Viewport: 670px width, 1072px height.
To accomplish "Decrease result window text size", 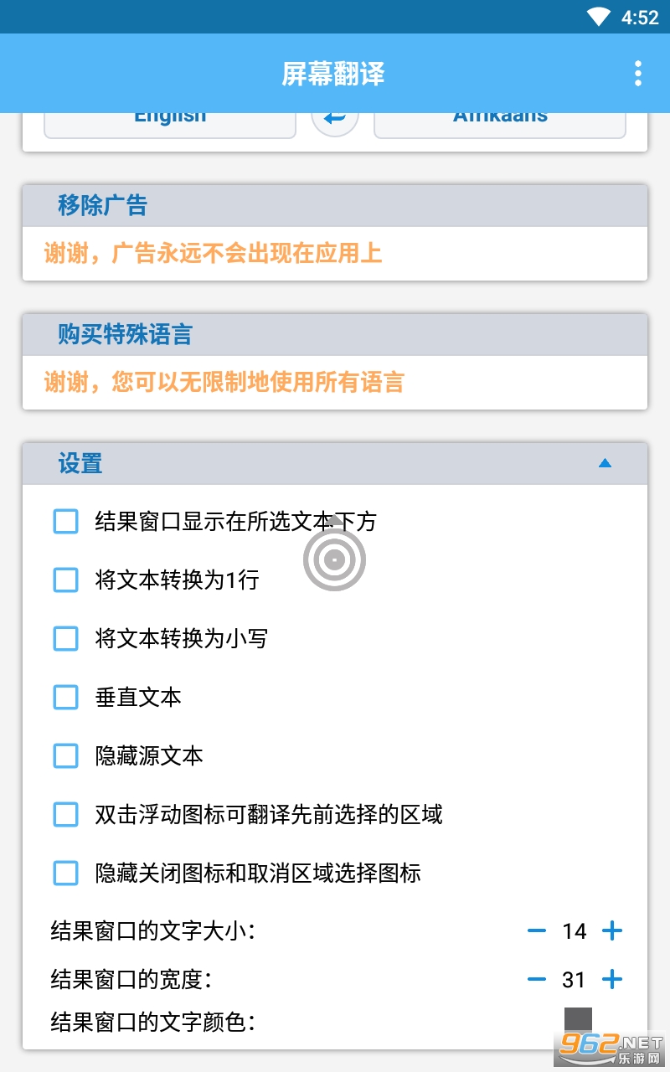I will (537, 930).
